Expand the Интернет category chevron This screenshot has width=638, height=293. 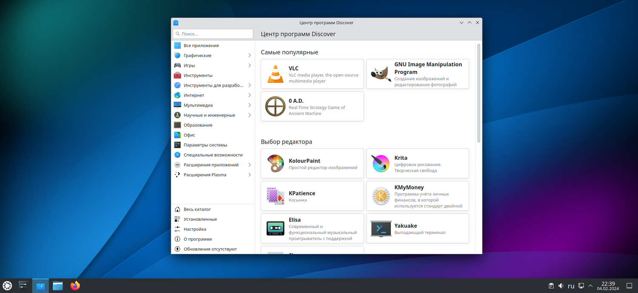point(250,95)
